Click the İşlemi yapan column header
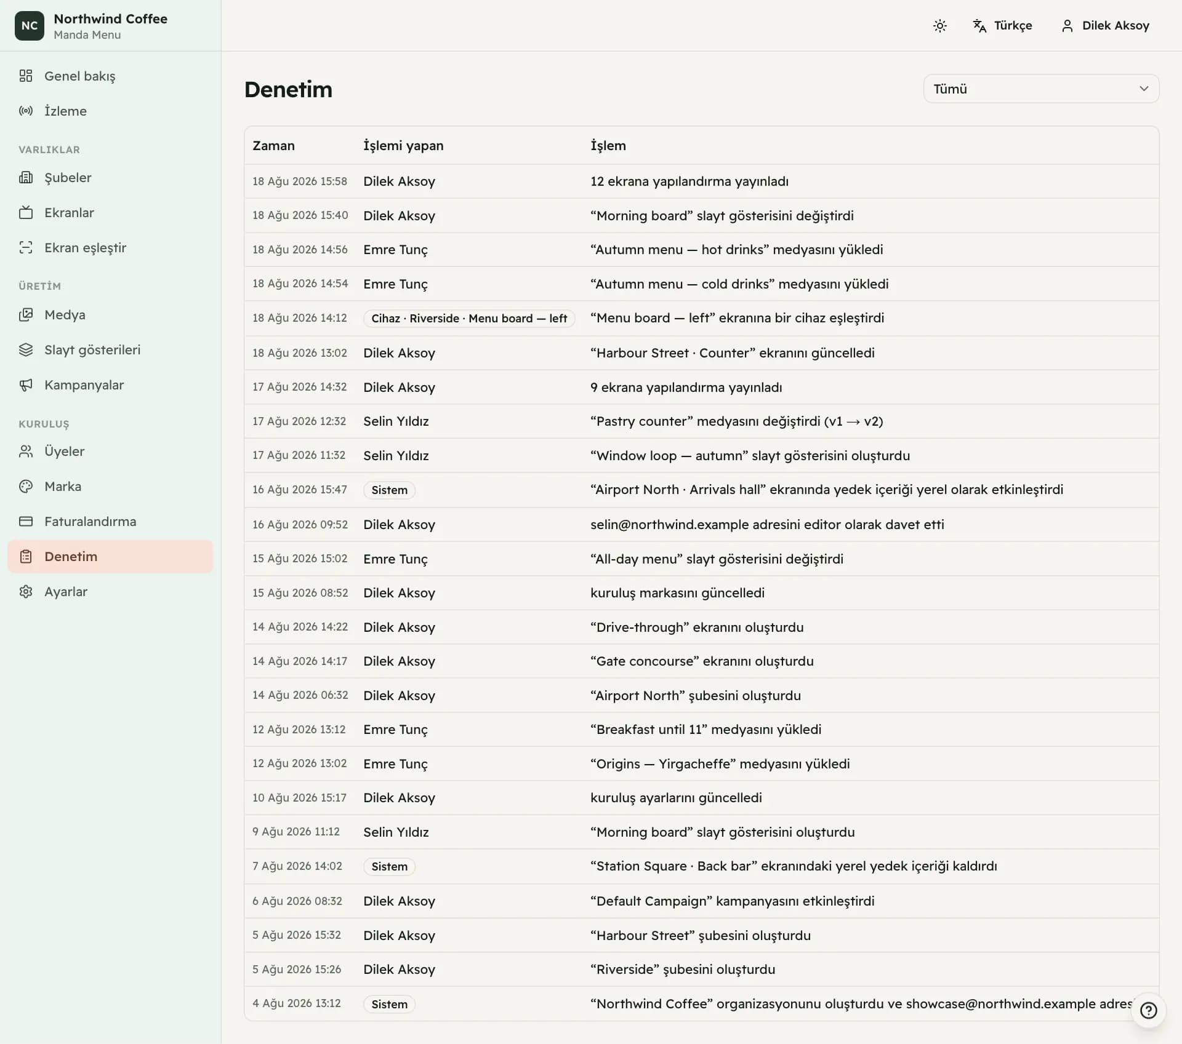Screen dimensions: 1182x1044 pos(403,145)
